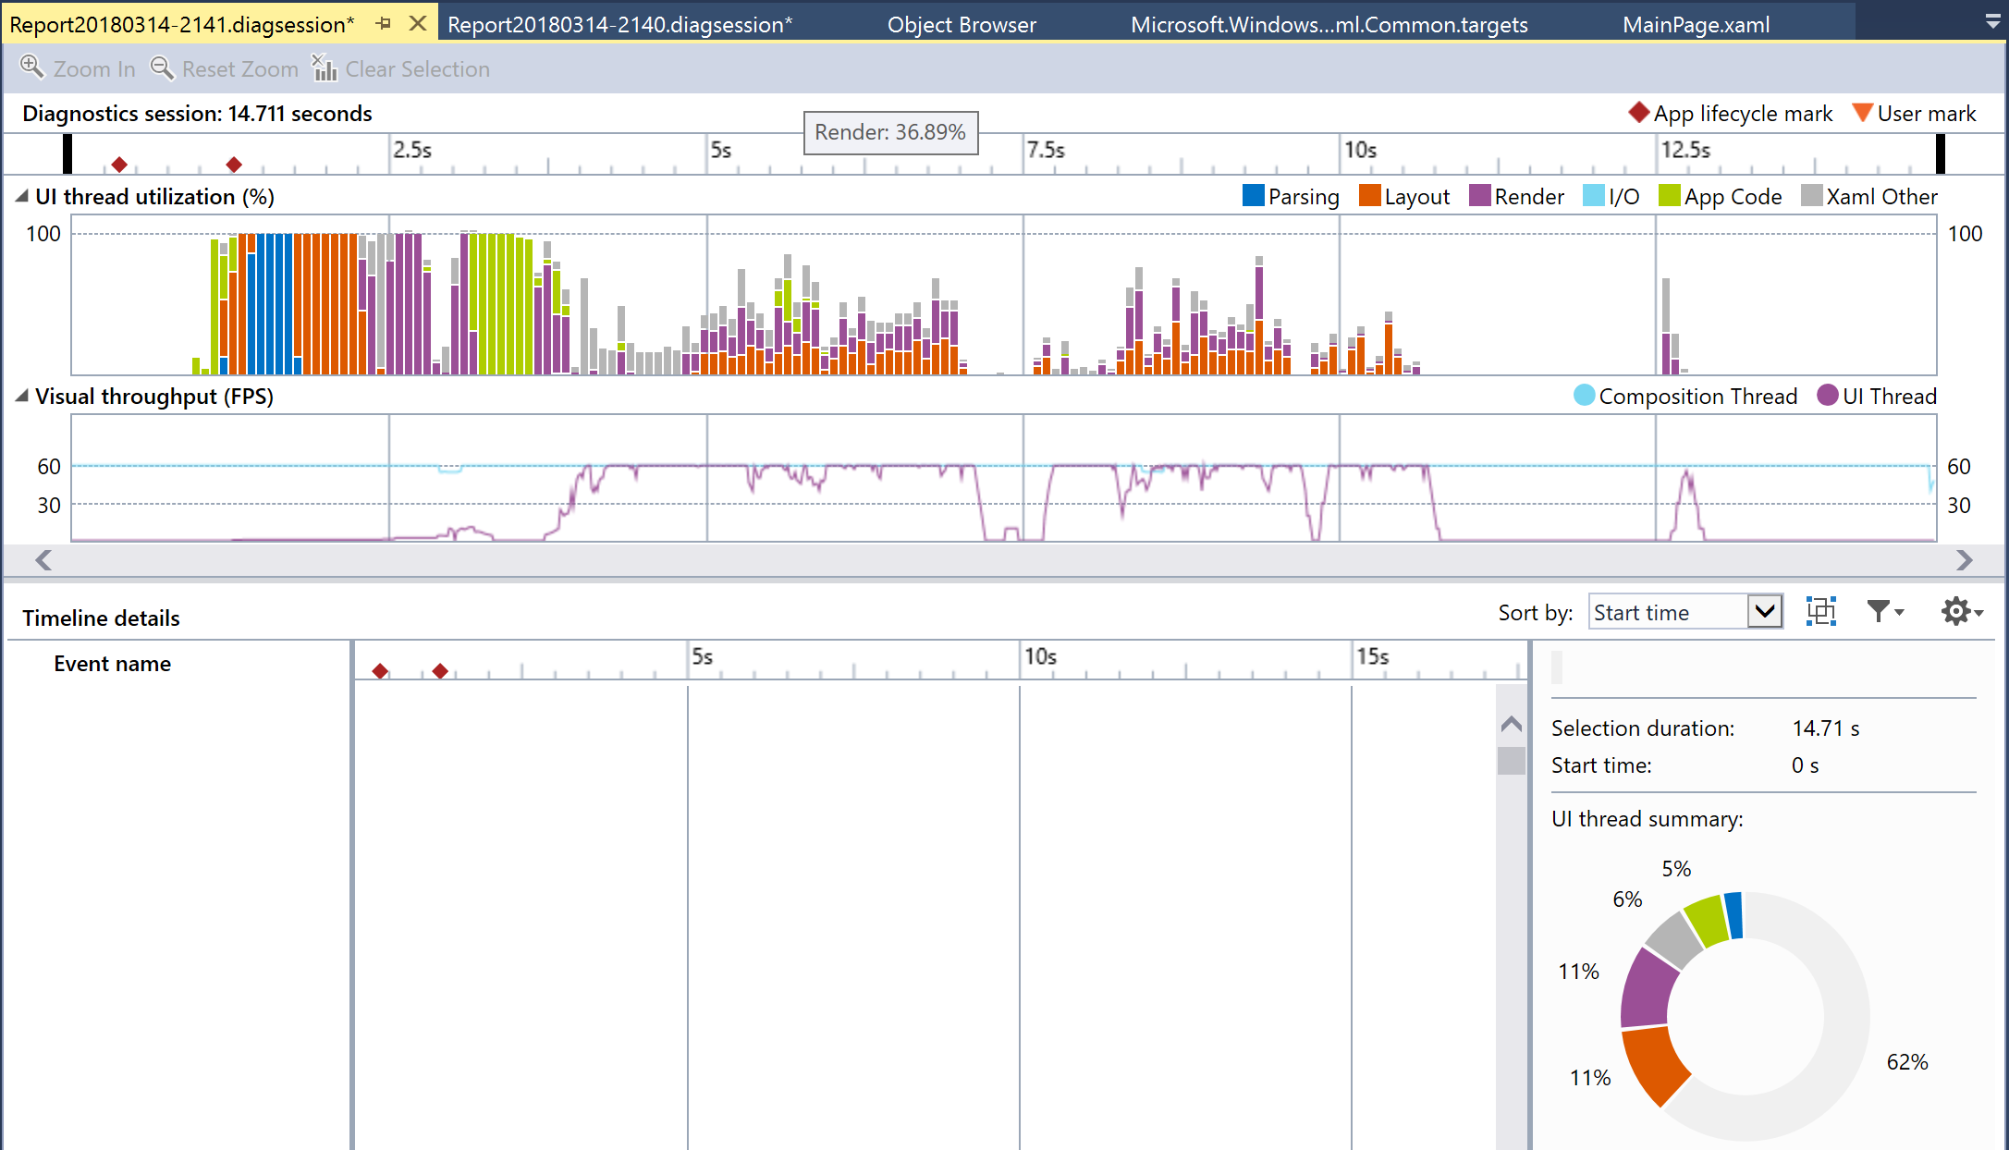This screenshot has height=1150, width=2009.
Task: Open the gear settings dropdown
Action: coord(1962,611)
